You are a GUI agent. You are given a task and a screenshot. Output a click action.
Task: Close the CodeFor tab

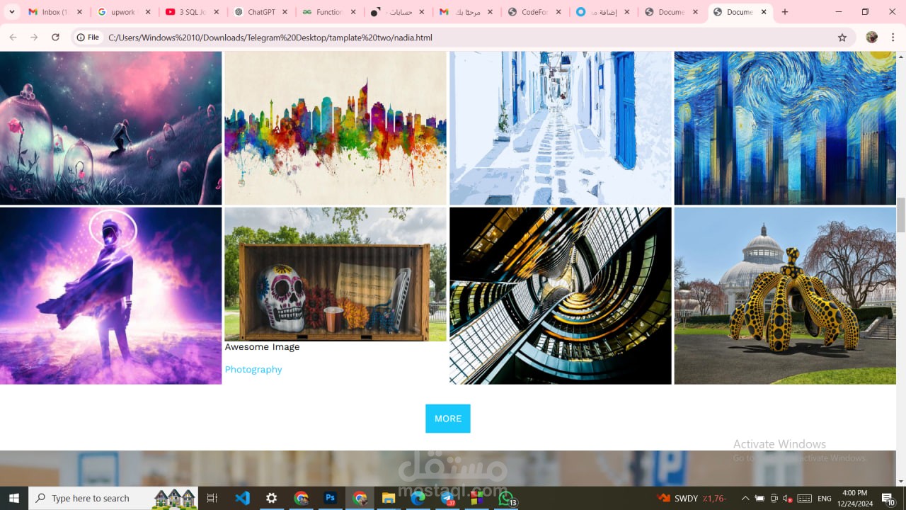point(558,12)
